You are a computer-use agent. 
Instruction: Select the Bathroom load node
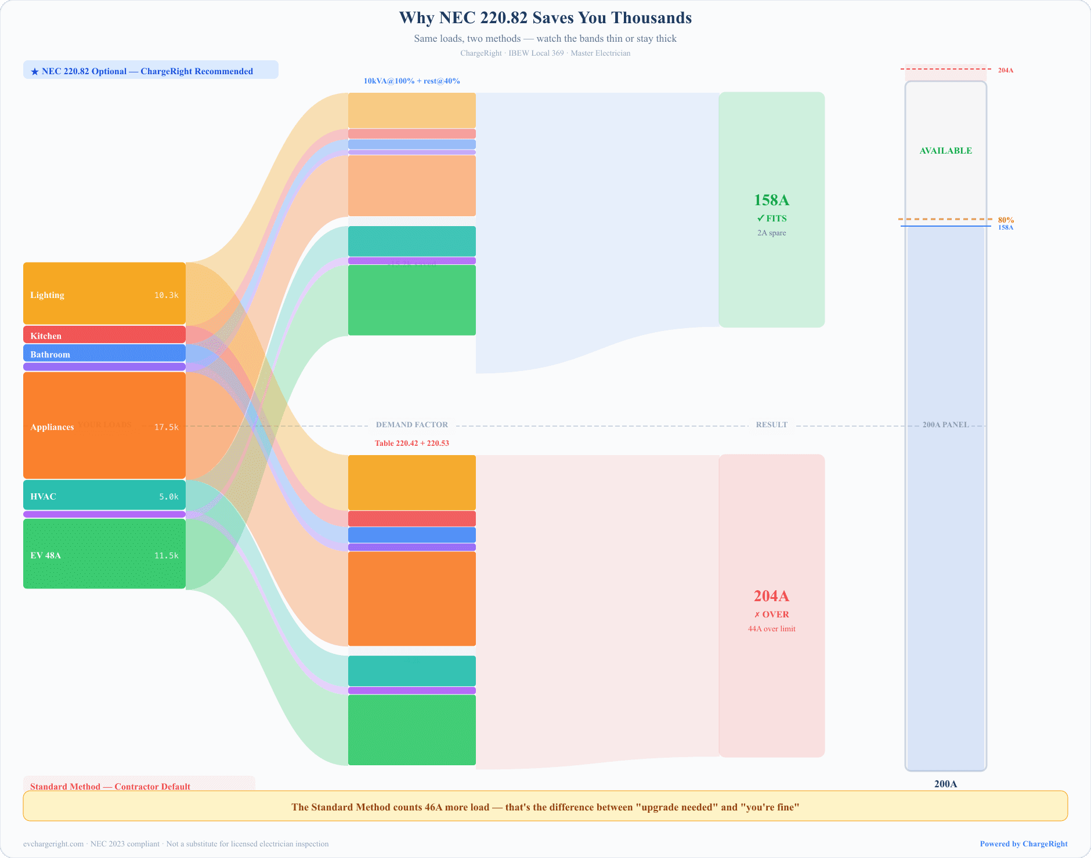coord(104,354)
